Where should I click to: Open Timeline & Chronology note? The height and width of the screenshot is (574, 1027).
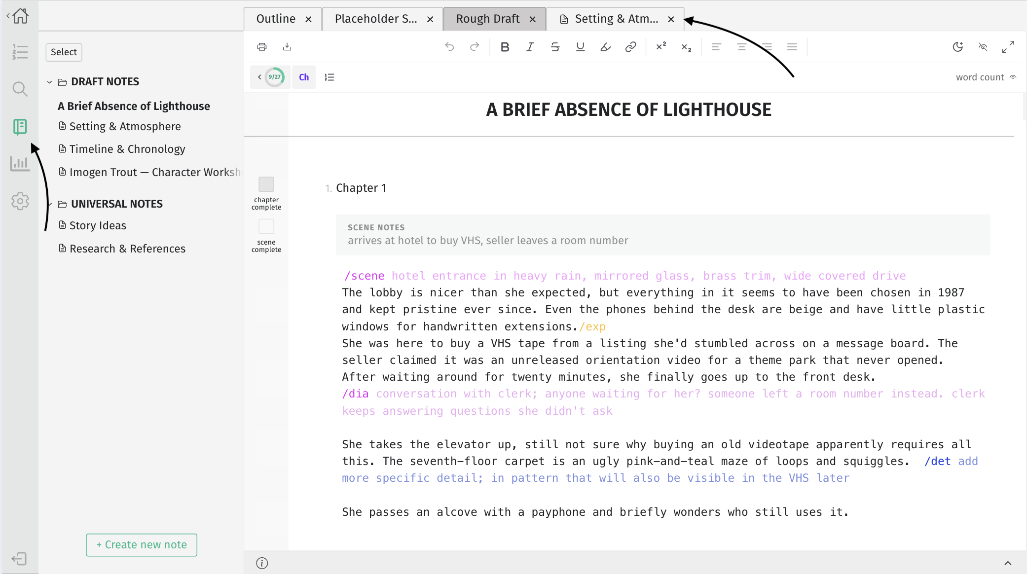(127, 149)
